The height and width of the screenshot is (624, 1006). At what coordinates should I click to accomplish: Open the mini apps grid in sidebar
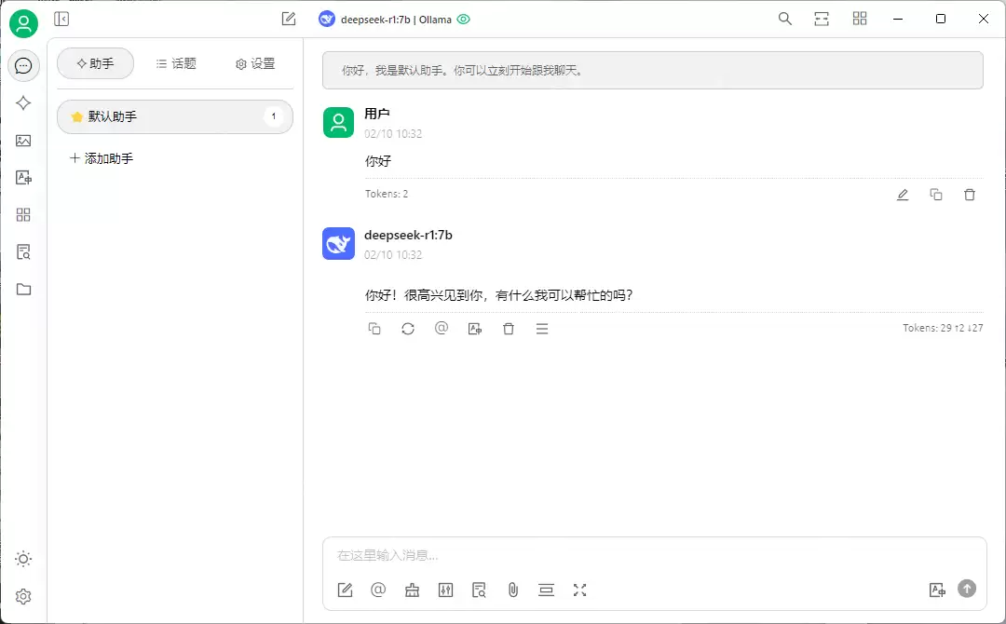tap(23, 214)
